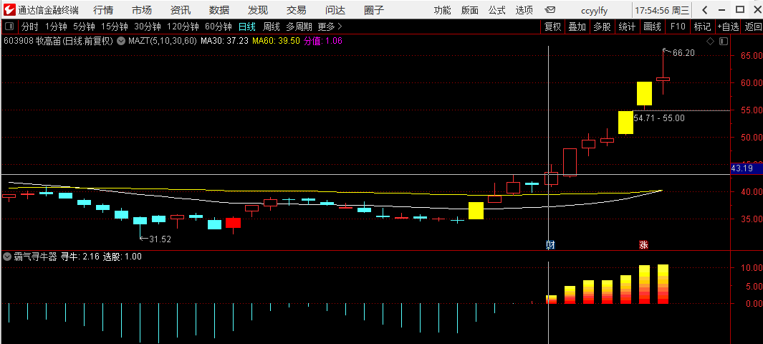Image resolution: width=763 pixels, height=344 pixels.
Task: Click the 画线 drawing button
Action: [x=652, y=27]
